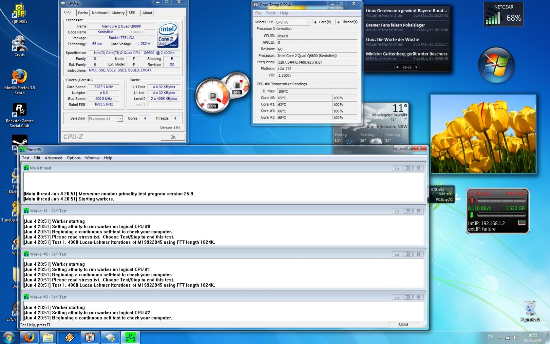Click the GTX 260 PCB temperature gadget

click(442, 194)
